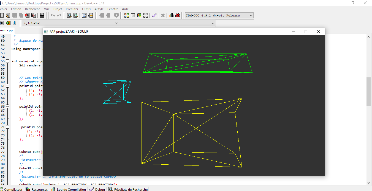Click the code line "Cube3D cube1("
The width and height of the screenshot is (372, 191).
coord(31,168)
